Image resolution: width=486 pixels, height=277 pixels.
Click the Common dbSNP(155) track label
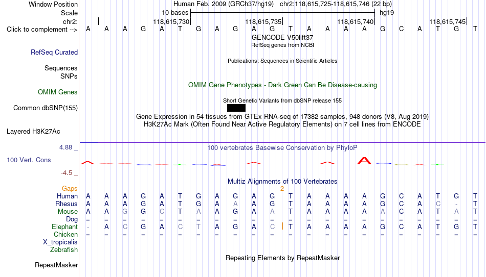pos(46,108)
